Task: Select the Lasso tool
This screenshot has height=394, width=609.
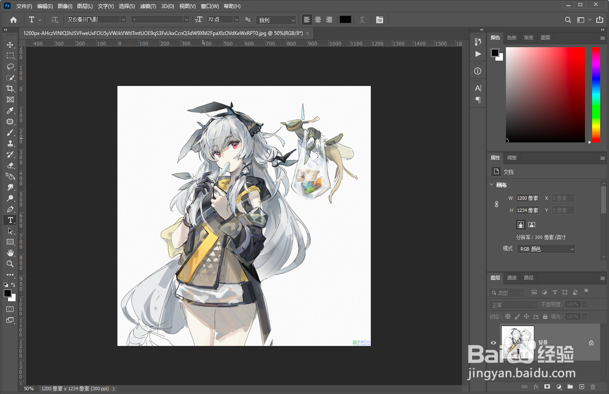Action: (10, 67)
